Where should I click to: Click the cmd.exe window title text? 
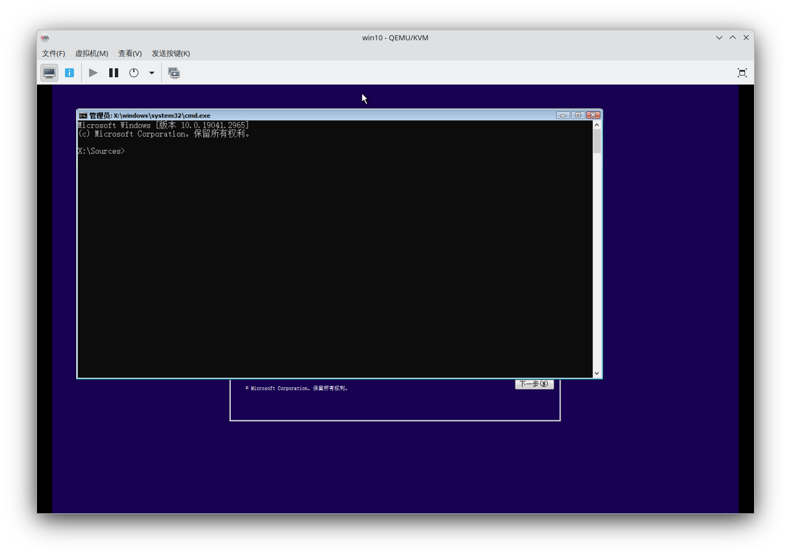[x=150, y=115]
